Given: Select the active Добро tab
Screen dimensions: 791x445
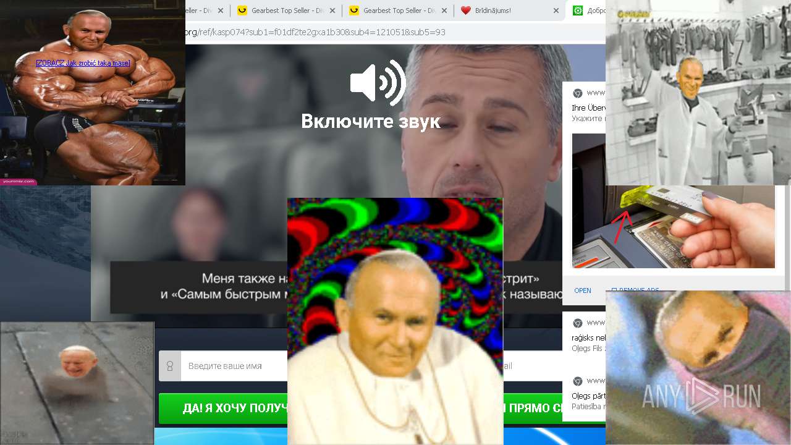Looking at the screenshot, I should click(x=586, y=11).
